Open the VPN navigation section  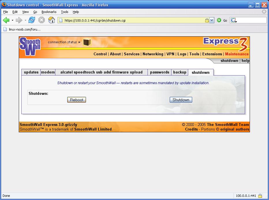pyautogui.click(x=170, y=54)
